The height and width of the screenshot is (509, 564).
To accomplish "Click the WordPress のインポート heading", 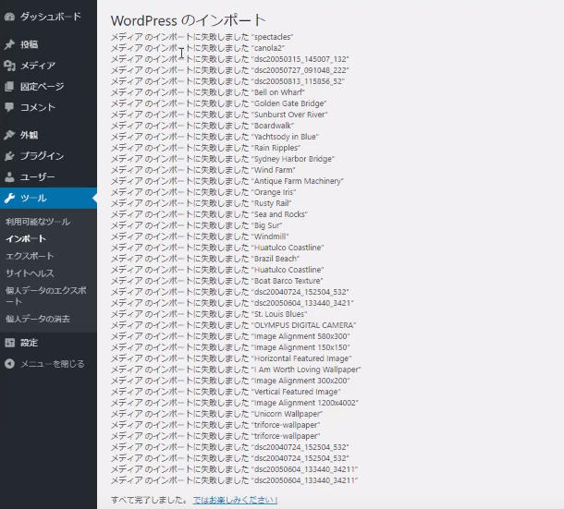I will (x=188, y=19).
